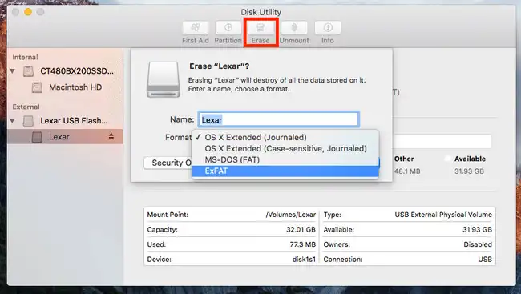
Task: Click the Internal sidebar heading
Action: 25,57
